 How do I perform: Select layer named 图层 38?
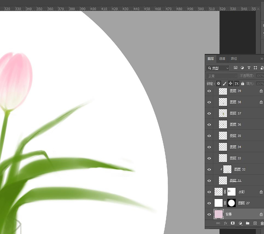[235, 102]
